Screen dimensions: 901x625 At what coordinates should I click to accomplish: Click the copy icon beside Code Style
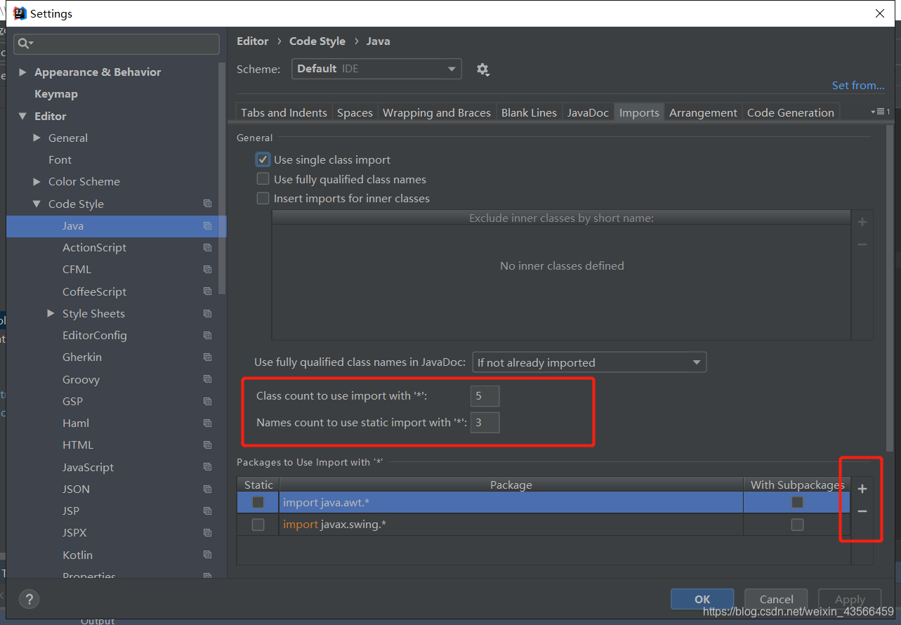(x=207, y=204)
